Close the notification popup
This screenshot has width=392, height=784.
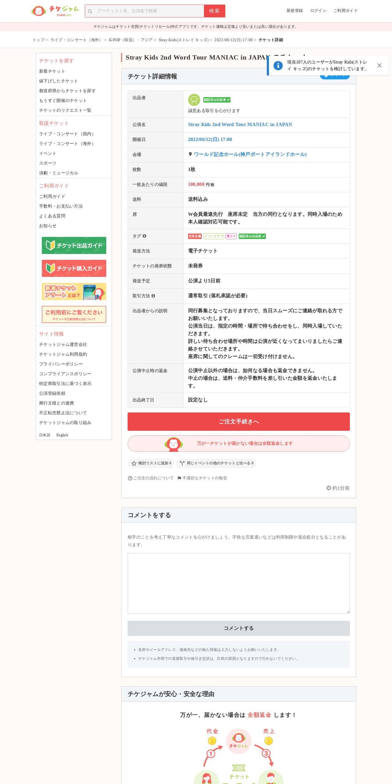pyautogui.click(x=379, y=65)
